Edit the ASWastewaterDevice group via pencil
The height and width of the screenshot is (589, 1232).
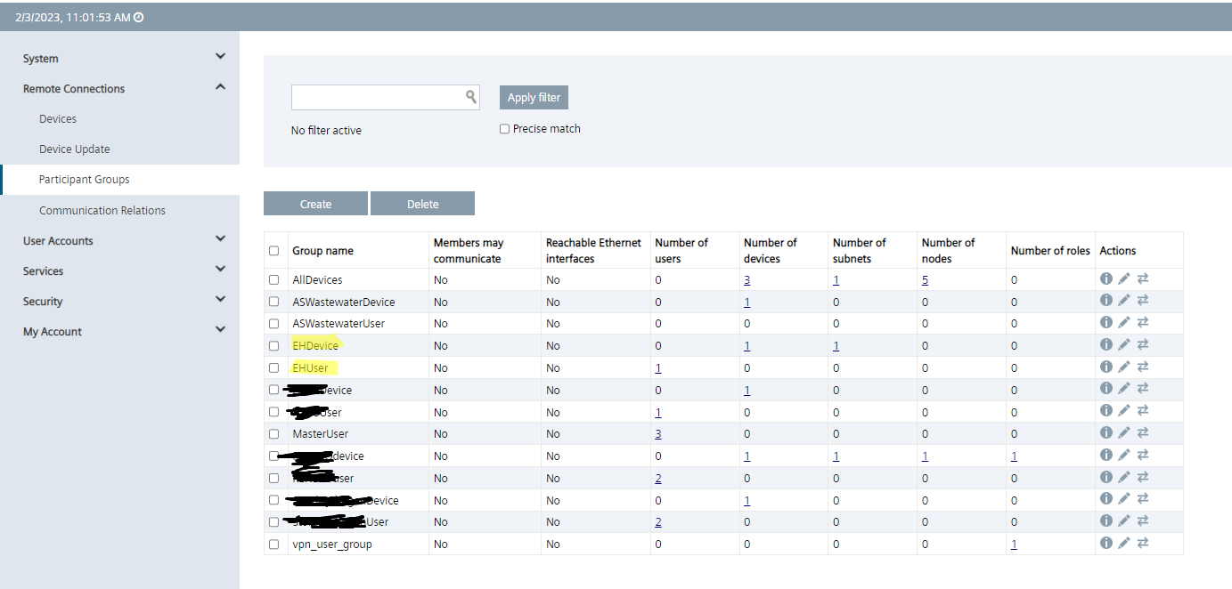click(x=1124, y=301)
